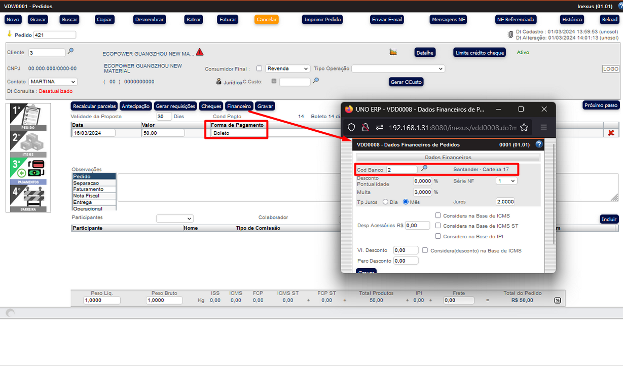Image resolution: width=623 pixels, height=366 pixels.
Task: Click the paperclip attachment icon
Action: point(510,35)
